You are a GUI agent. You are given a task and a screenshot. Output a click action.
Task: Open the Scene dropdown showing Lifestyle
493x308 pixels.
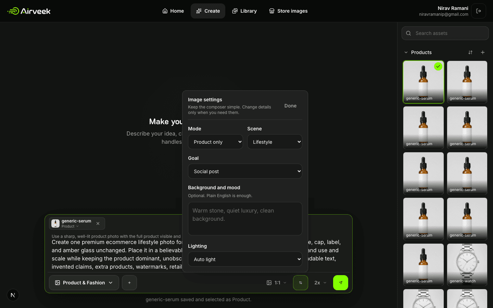tap(275, 142)
